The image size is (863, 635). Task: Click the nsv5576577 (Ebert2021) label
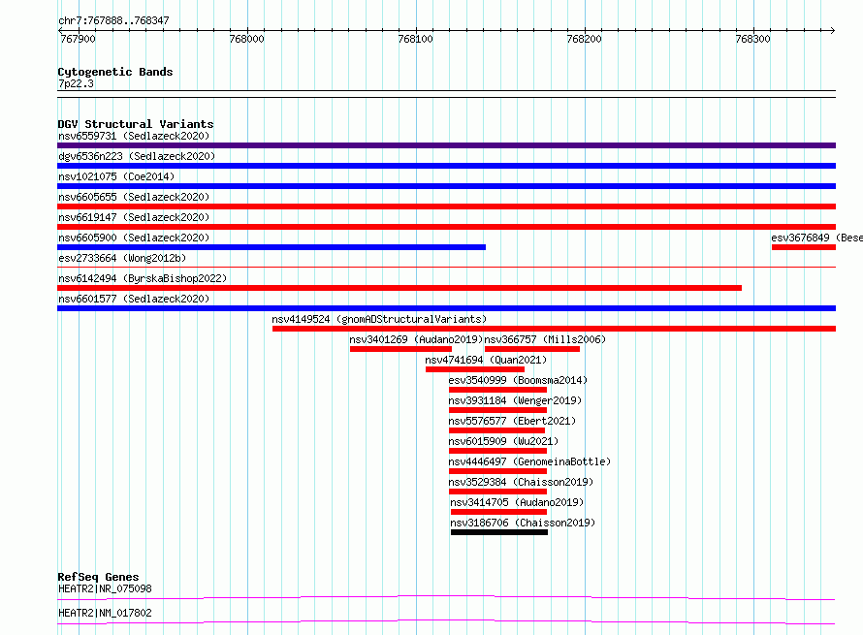click(512, 421)
